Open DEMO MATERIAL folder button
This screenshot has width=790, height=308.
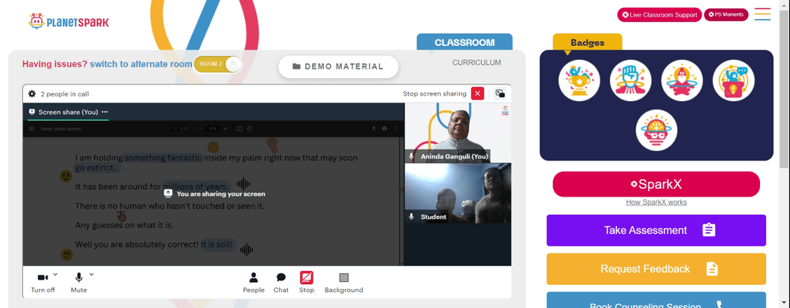[338, 66]
